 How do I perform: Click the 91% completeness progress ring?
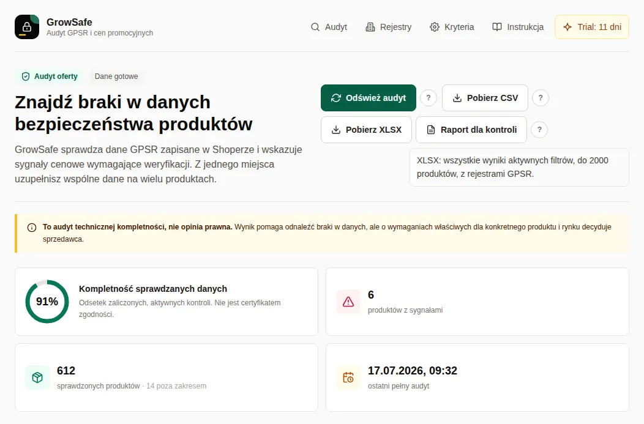47,302
